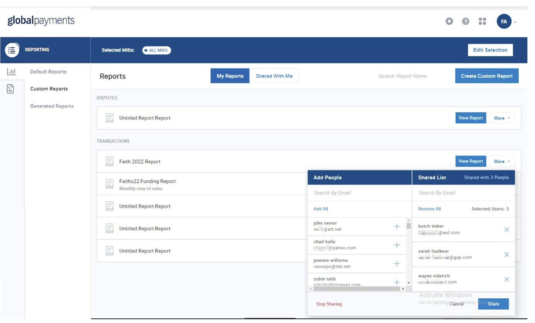Click the Add People horizontal scrollbar
The height and width of the screenshot is (323, 535).
(x=356, y=289)
